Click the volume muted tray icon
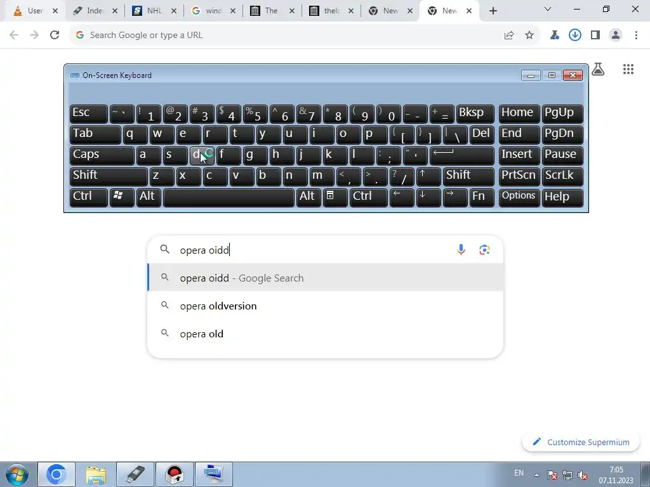 click(x=583, y=474)
